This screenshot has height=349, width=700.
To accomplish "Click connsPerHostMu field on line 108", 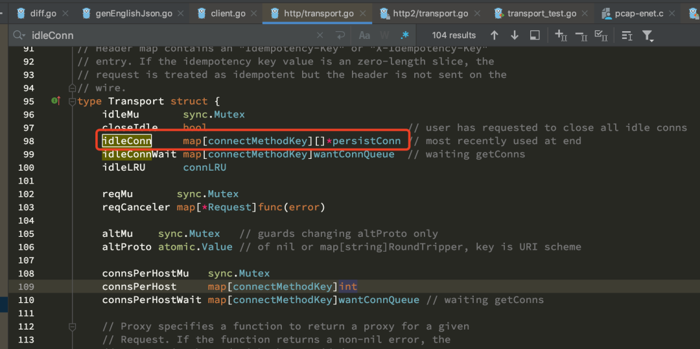I will coord(146,274).
